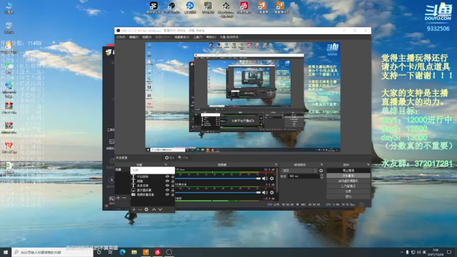Open 帮助(H) menu in OBS
Image resolution: width=457 pixels, height=257 pixels.
[211, 37]
